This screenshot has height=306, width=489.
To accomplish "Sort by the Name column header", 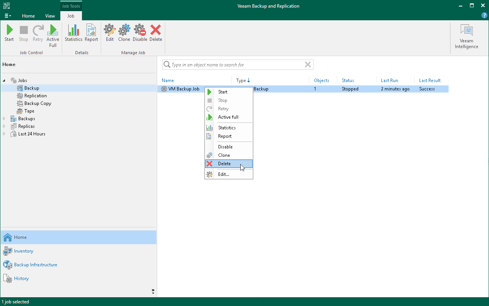I will tap(168, 81).
